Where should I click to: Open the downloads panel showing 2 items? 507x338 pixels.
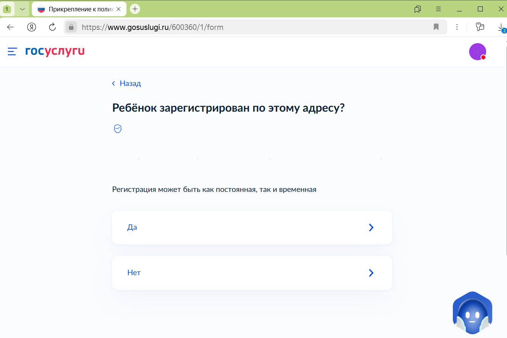click(501, 27)
